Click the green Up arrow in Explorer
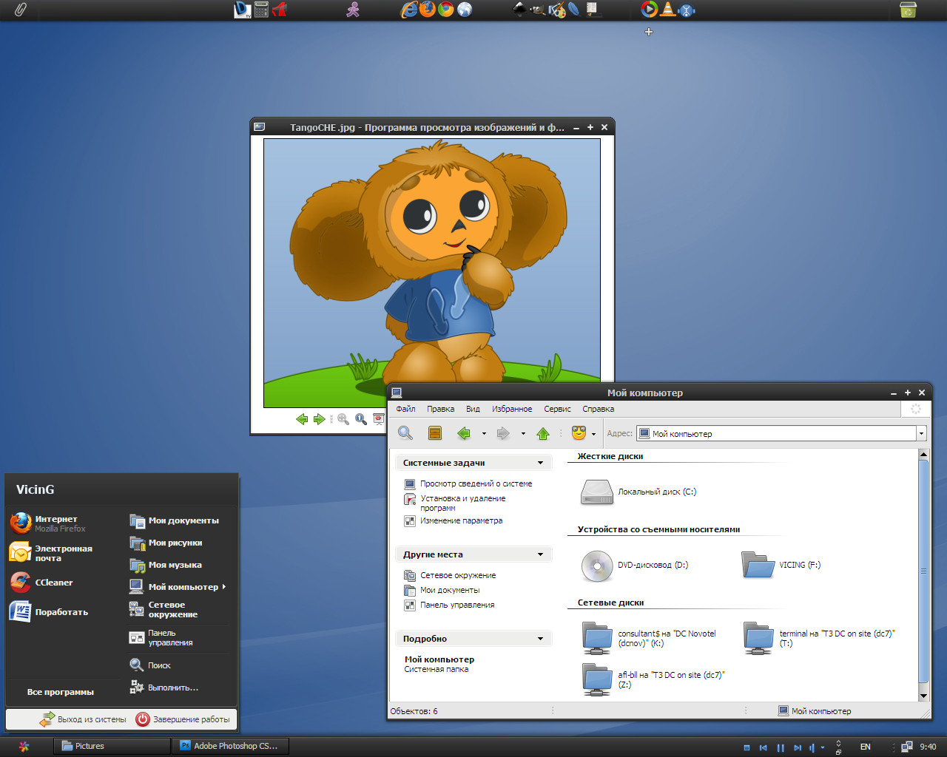 [x=543, y=433]
